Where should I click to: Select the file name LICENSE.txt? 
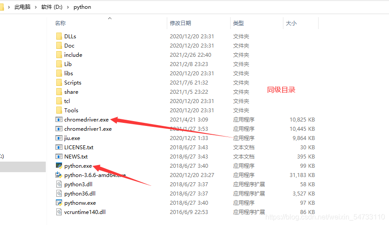tap(79, 147)
